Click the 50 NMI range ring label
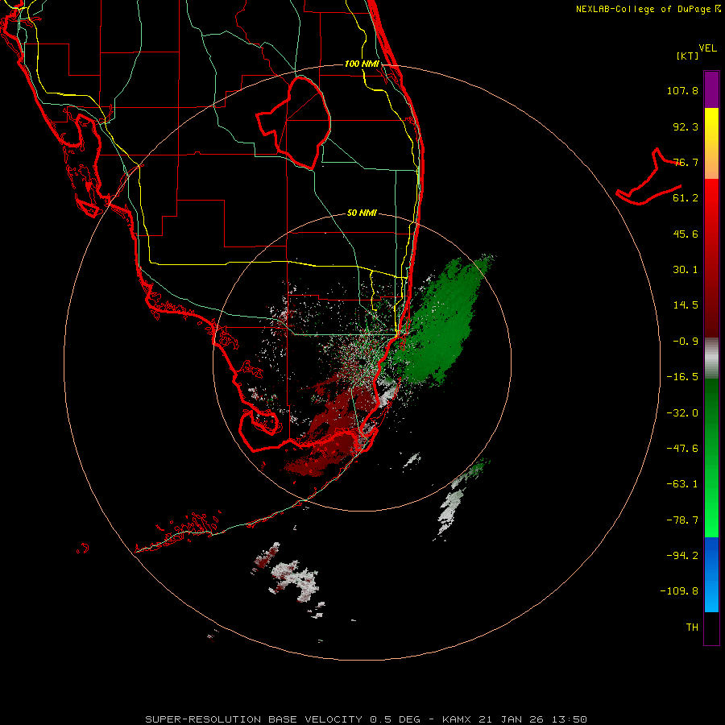 pyautogui.click(x=362, y=213)
